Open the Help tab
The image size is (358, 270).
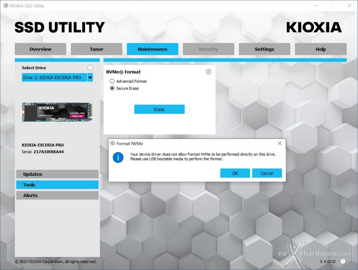pyautogui.click(x=321, y=49)
